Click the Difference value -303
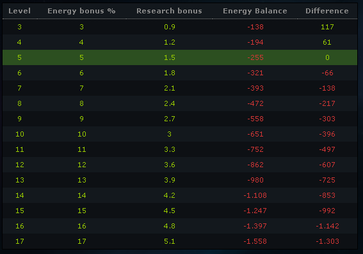The image size is (363, 254). tap(327, 119)
